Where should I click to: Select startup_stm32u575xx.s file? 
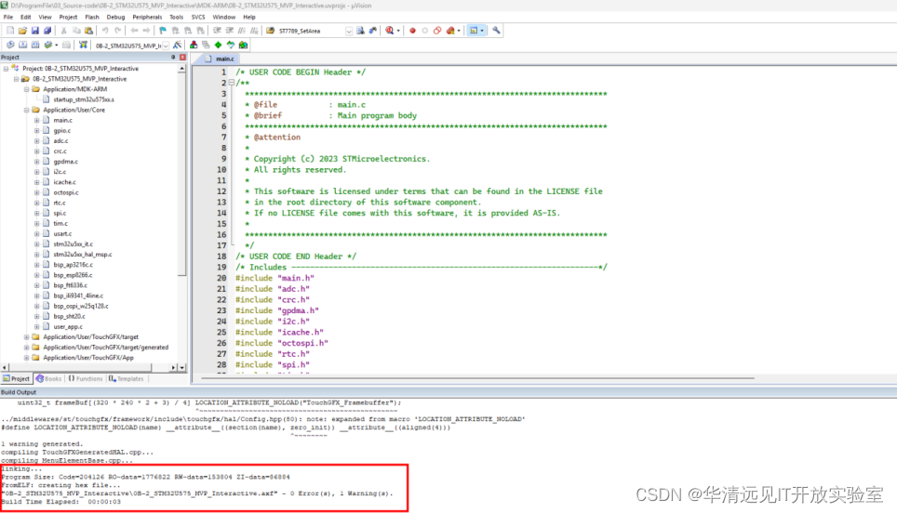(x=84, y=99)
